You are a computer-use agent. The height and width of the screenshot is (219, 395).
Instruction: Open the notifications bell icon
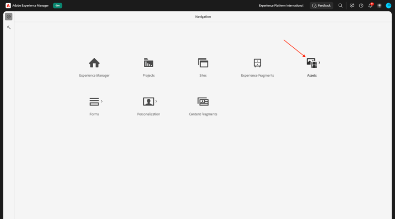[370, 6]
